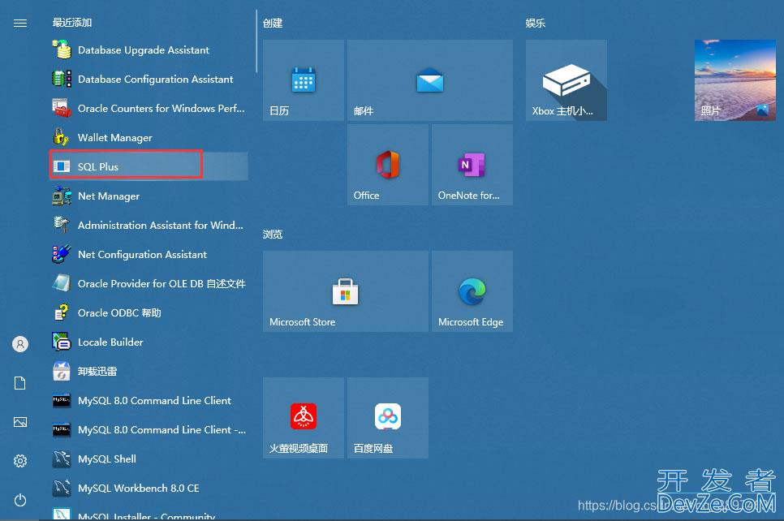784x521 pixels.
Task: Click the 最近添加 section header
Action: 72,23
